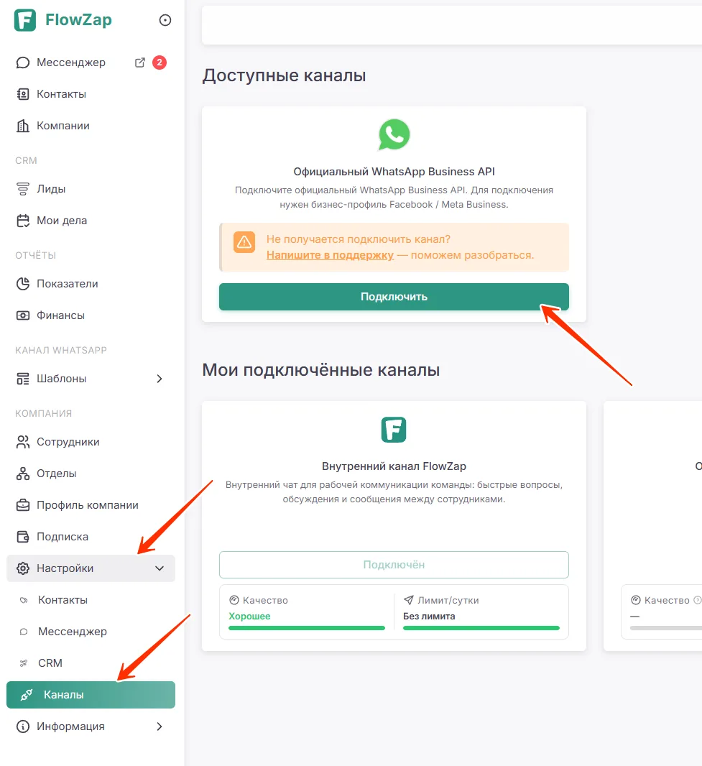Click the FlowZap logo on internal channel card

(x=394, y=430)
